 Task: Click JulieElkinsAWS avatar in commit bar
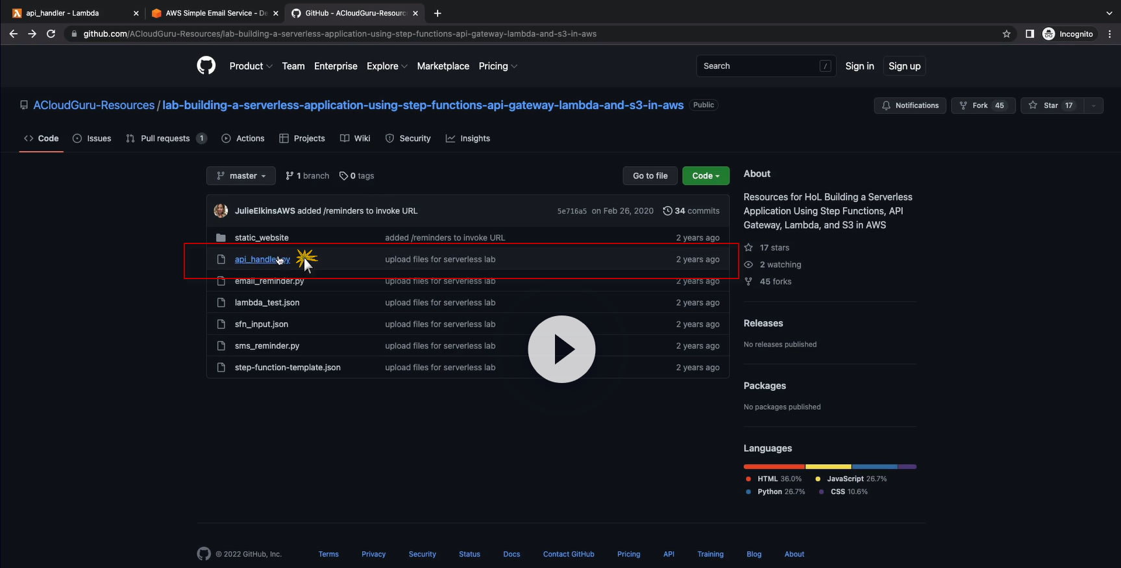221,210
